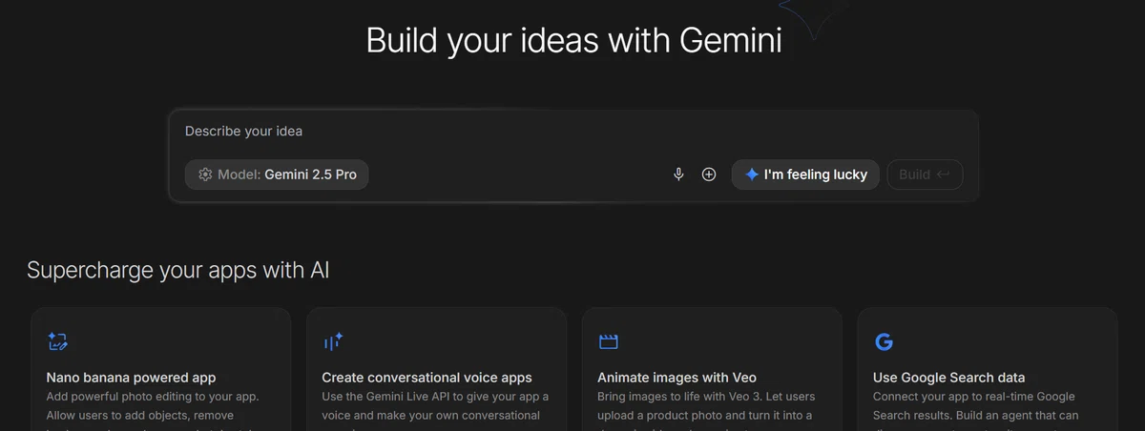Click the plus circle add-attachment icon
1145x431 pixels.
coord(709,174)
